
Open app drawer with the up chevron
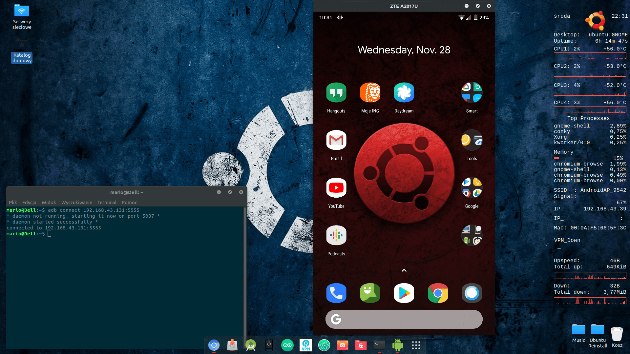coord(404,270)
